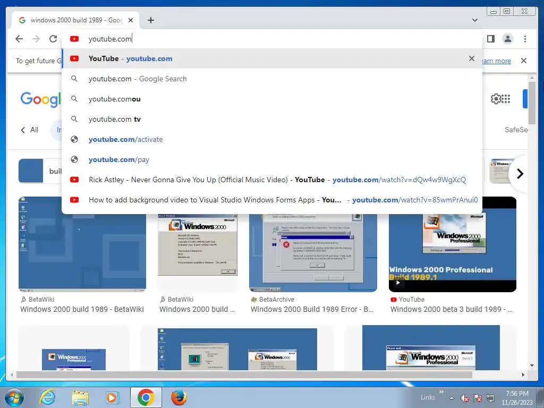The image size is (544, 408).
Task: Select the Rick Astley video suggestion
Action: (272, 180)
